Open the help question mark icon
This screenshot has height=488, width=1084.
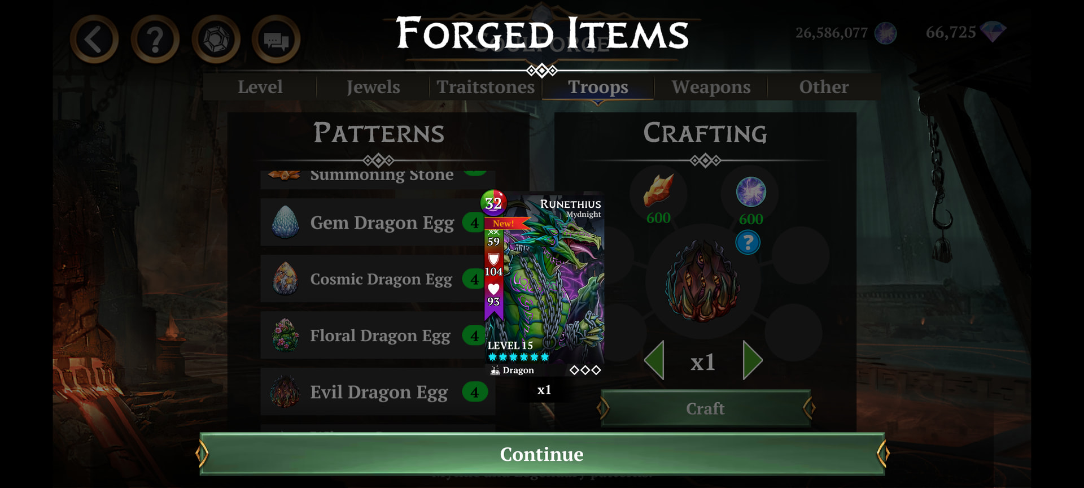tap(155, 39)
